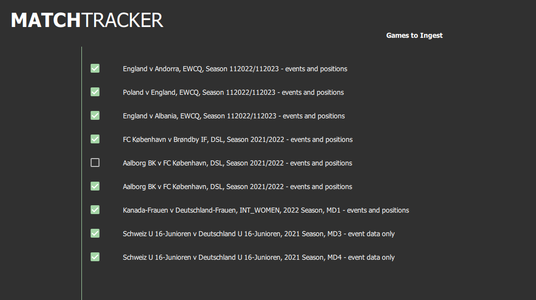Click the MATCHTRACKER logo
Image resolution: width=536 pixels, height=300 pixels.
87,20
